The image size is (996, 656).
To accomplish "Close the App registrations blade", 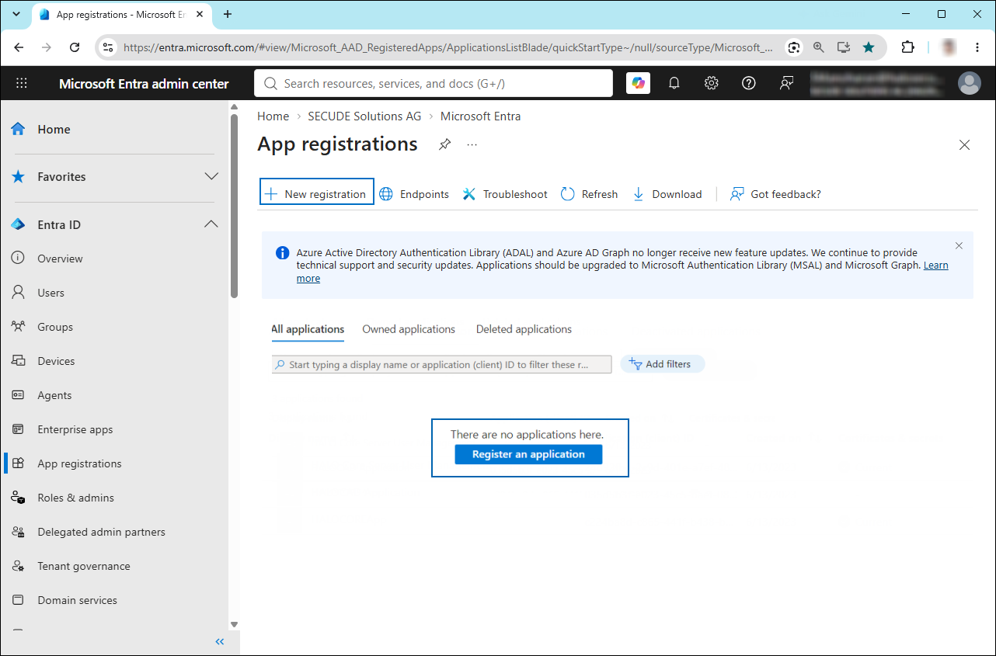I will (x=964, y=145).
